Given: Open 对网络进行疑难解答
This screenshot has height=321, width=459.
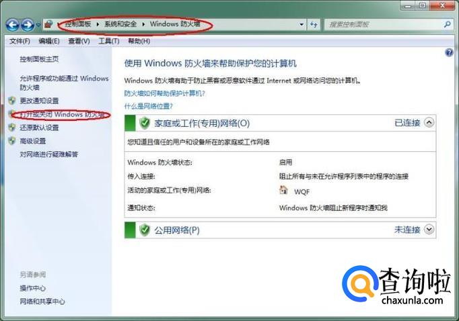Looking at the screenshot, I should click(x=49, y=154).
